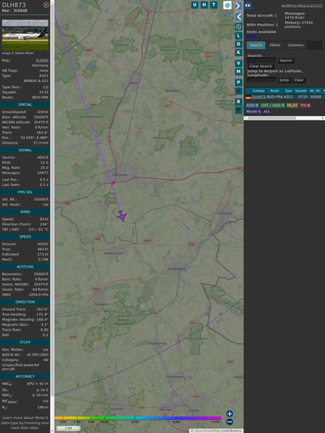The height and width of the screenshot is (433, 325).
Task: Click the U button on map toolbar
Action: point(195,5)
